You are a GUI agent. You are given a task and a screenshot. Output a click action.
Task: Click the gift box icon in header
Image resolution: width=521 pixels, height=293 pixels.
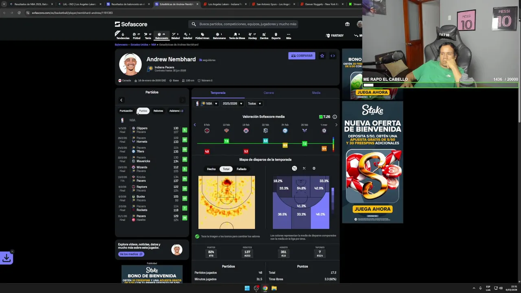click(347, 24)
